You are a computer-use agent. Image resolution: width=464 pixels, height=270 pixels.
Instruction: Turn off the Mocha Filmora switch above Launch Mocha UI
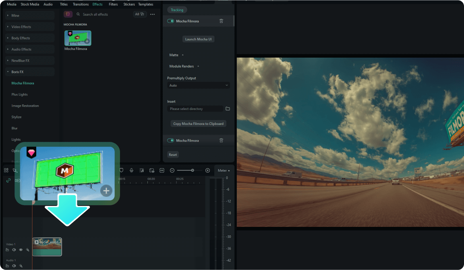coord(170,21)
